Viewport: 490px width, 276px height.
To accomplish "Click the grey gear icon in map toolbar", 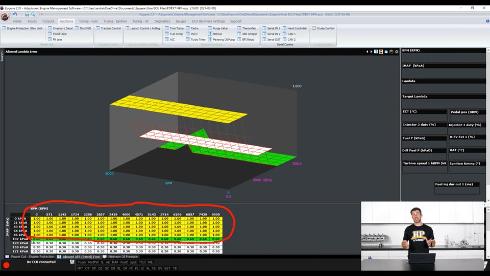I will pos(397,52).
